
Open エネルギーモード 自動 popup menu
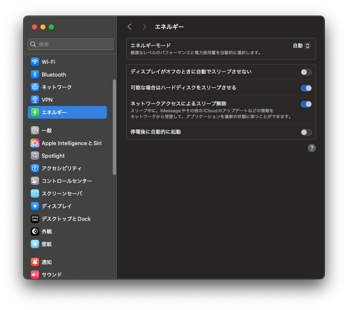coord(302,46)
